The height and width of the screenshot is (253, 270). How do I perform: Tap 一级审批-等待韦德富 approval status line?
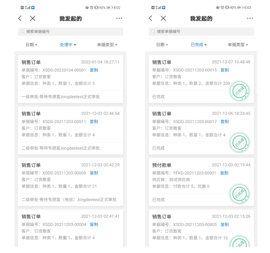pos(61,97)
